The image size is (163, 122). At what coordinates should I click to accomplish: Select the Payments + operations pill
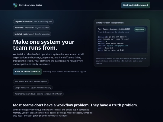[x=32, y=28]
